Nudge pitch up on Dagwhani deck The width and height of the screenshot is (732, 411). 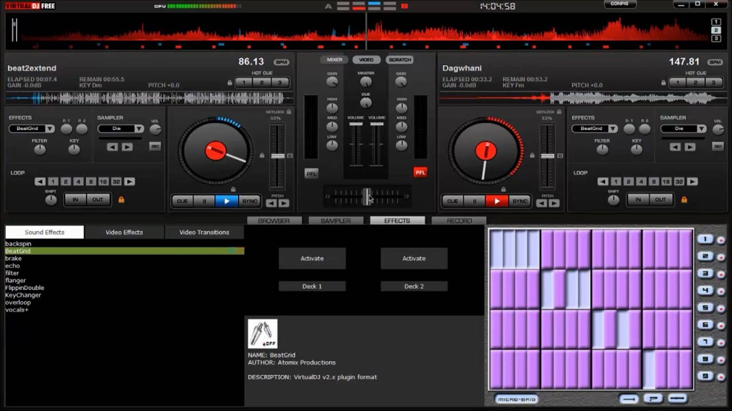(x=554, y=203)
